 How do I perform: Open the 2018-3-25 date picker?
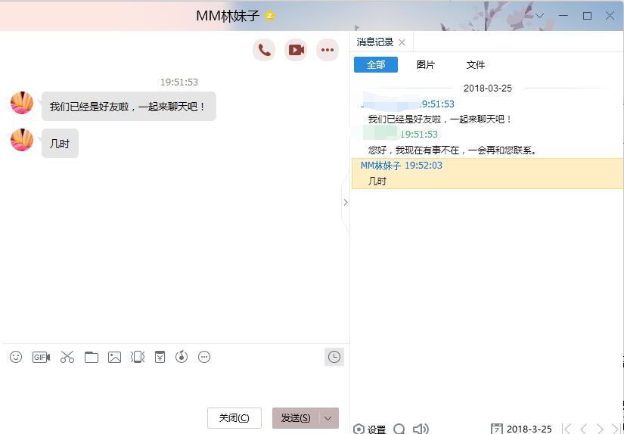(522, 429)
